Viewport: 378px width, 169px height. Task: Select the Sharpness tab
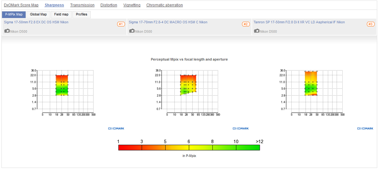tap(54, 5)
